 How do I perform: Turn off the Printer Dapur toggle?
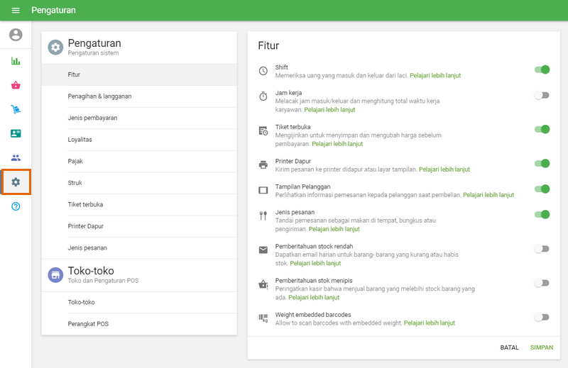coord(542,164)
